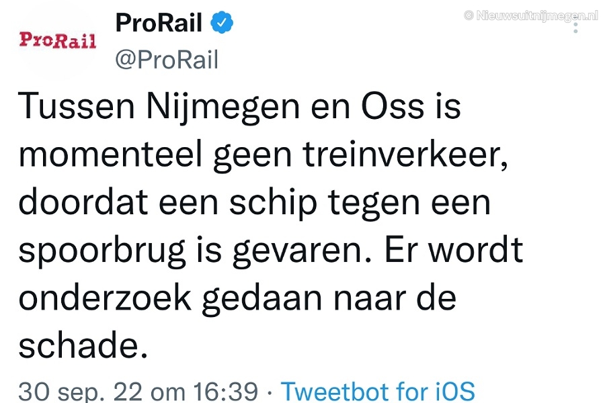
Task: Click the word onderzoek in the tweet
Action: tap(105, 297)
